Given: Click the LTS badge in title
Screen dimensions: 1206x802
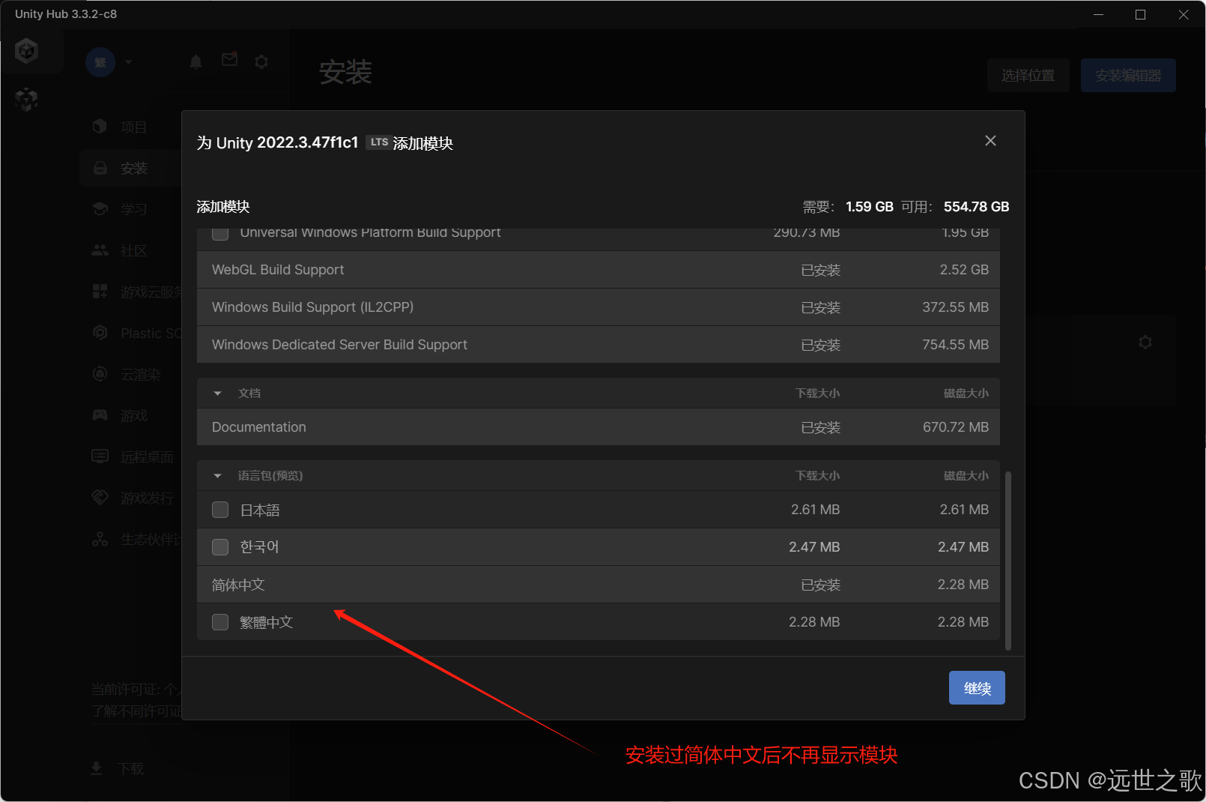Looking at the screenshot, I should pos(379,142).
